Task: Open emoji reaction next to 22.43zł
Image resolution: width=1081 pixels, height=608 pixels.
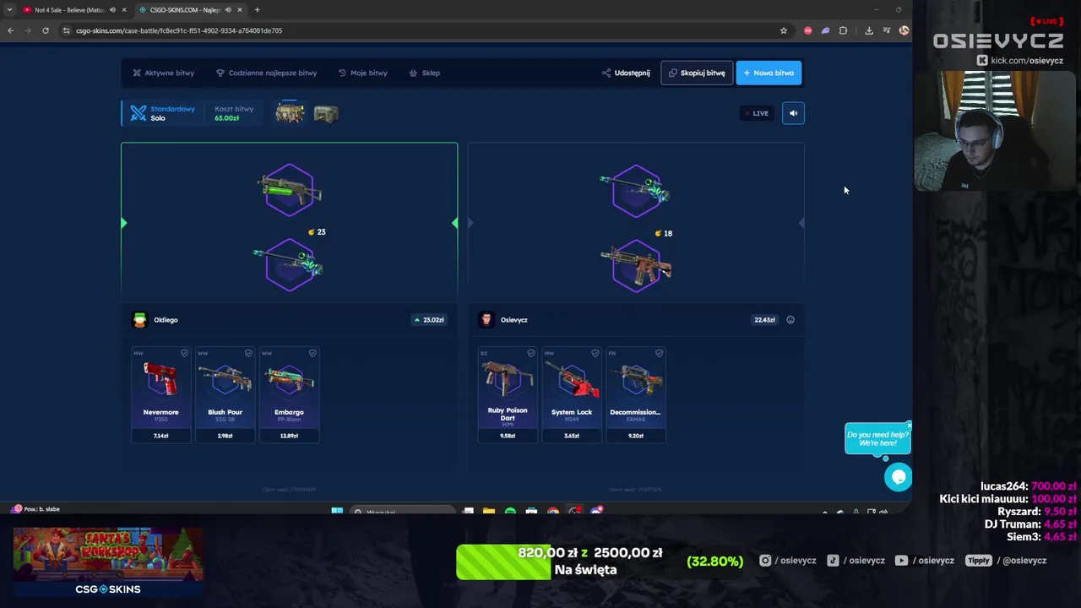Action: [790, 319]
